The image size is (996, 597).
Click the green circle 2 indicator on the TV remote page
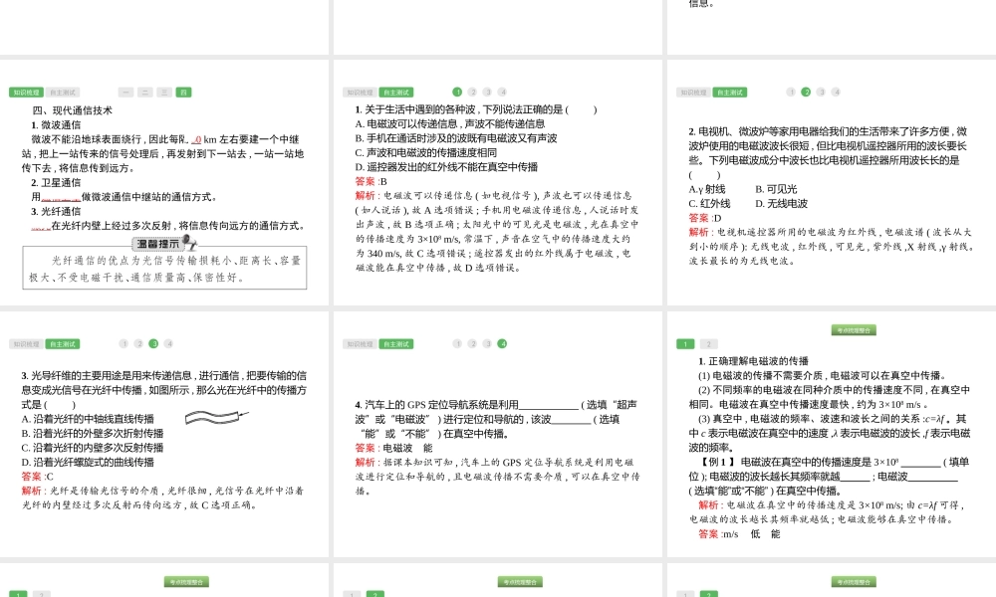pyautogui.click(x=807, y=92)
